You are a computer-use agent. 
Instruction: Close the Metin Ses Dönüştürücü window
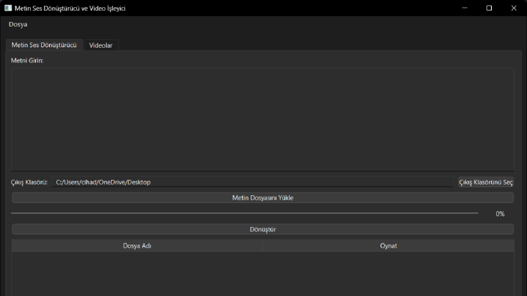coord(514,8)
